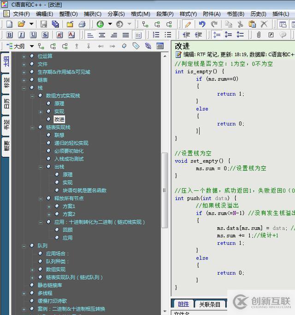Open the 格式(M) menu

pyautogui.click(x=140, y=14)
